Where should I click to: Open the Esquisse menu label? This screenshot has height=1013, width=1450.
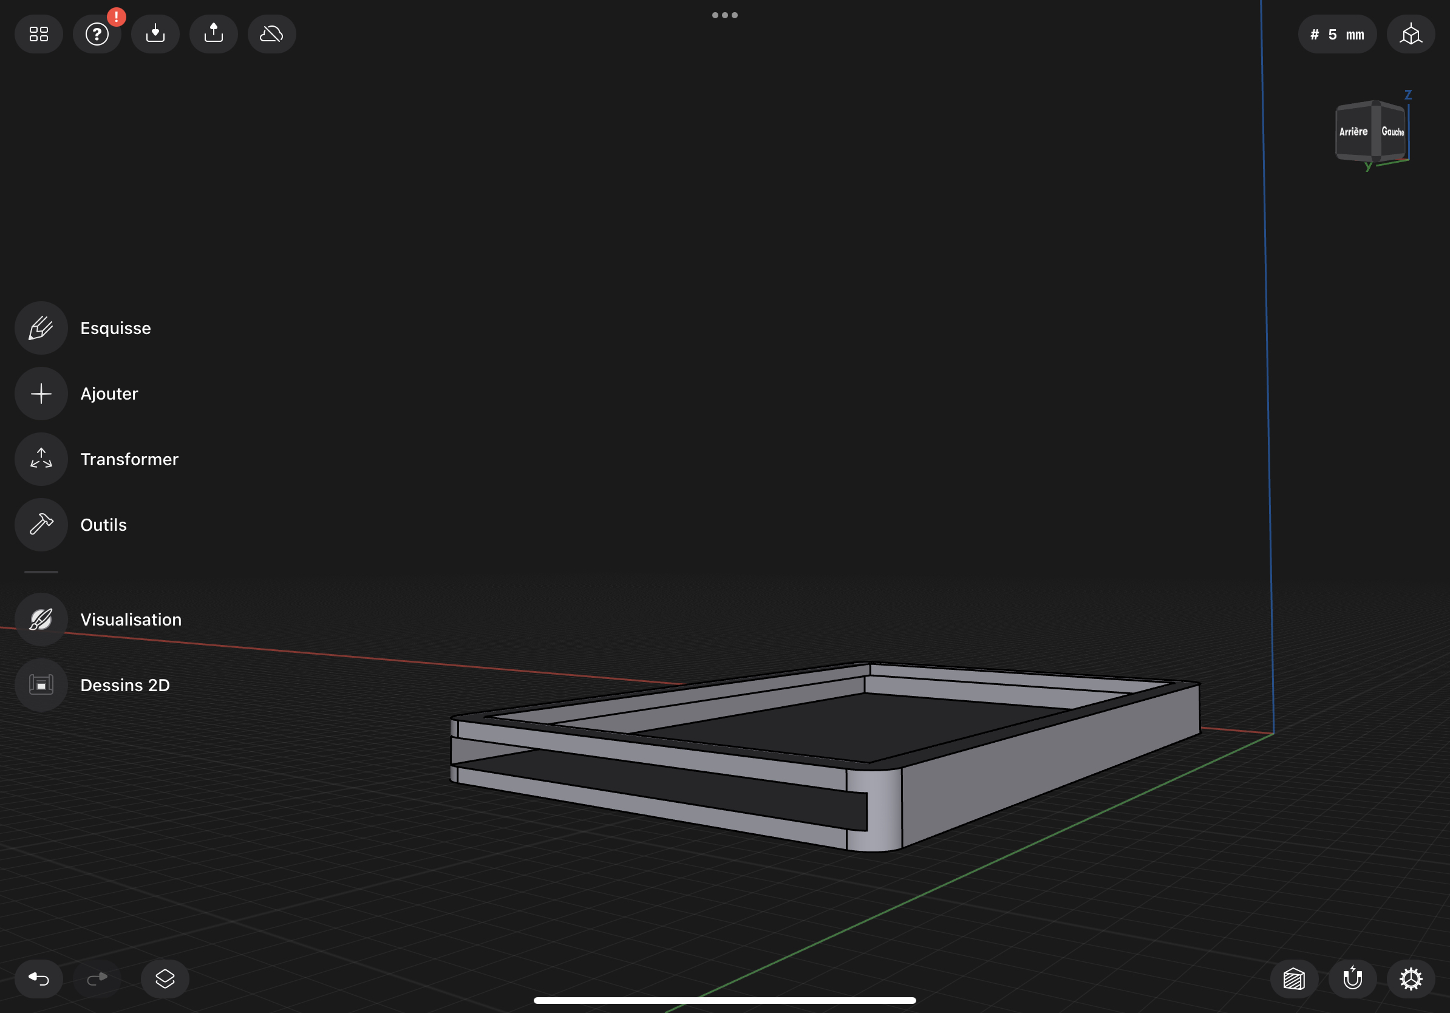point(115,328)
